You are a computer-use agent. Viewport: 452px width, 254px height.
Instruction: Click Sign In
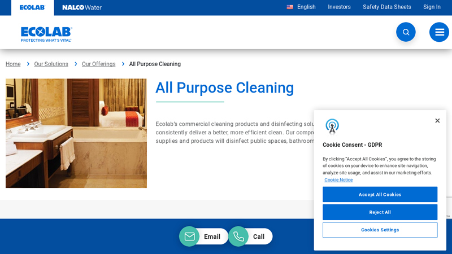pyautogui.click(x=432, y=7)
